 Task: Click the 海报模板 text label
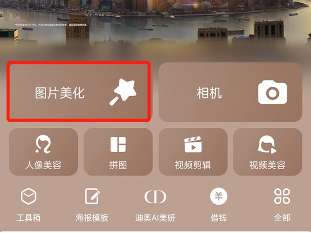pos(92,218)
